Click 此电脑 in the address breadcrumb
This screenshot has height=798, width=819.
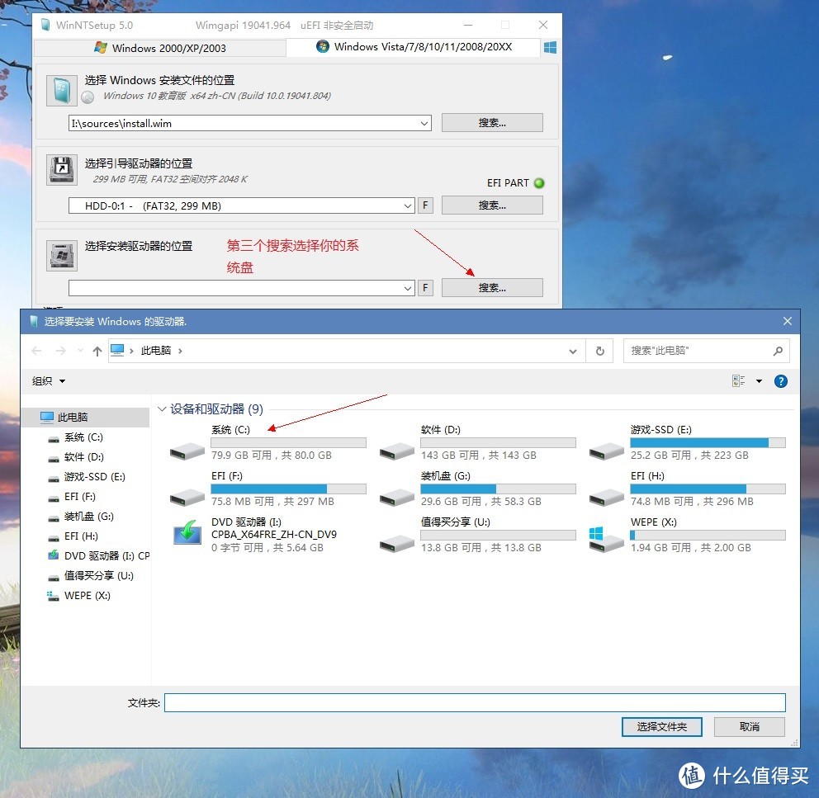click(x=156, y=351)
